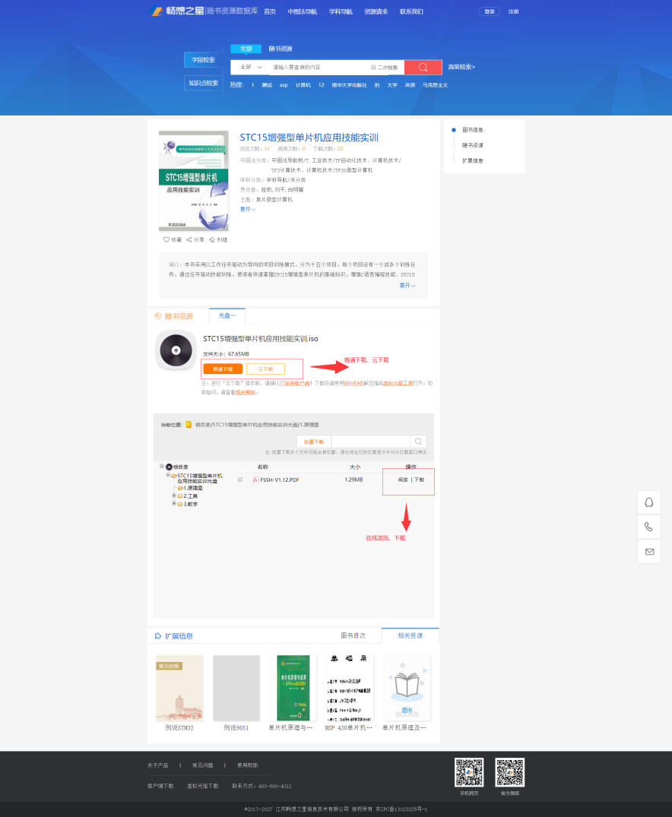672x817 pixels.
Task: Click the envelope mail icon on sidebar
Action: pos(649,552)
